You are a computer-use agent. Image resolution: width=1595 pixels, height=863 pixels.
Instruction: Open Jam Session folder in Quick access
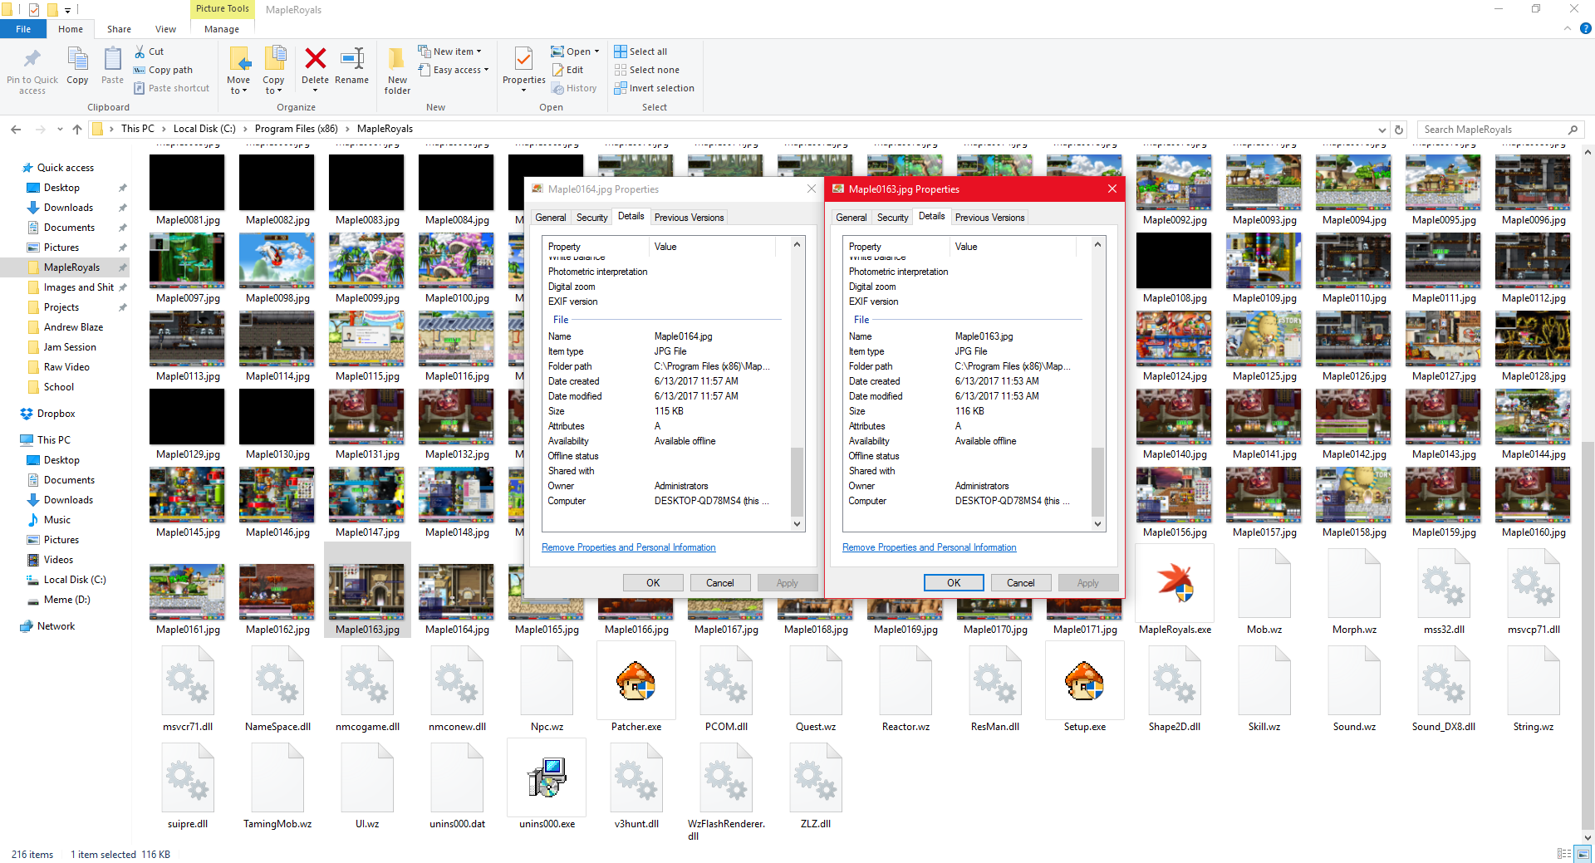(70, 347)
